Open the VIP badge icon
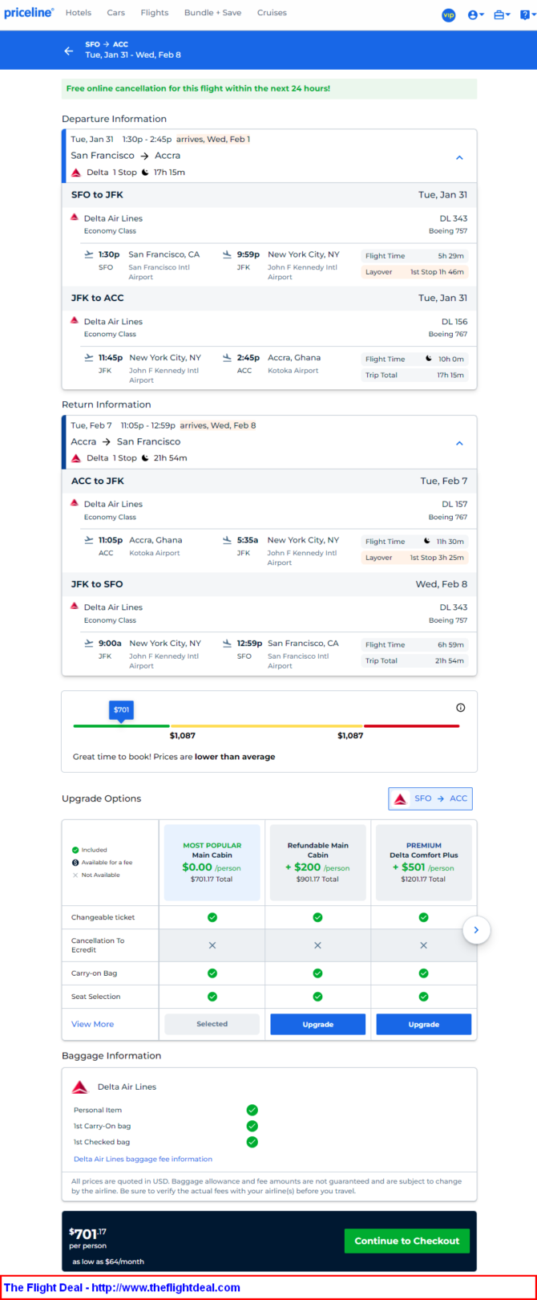This screenshot has height=1300, width=537. click(x=449, y=14)
